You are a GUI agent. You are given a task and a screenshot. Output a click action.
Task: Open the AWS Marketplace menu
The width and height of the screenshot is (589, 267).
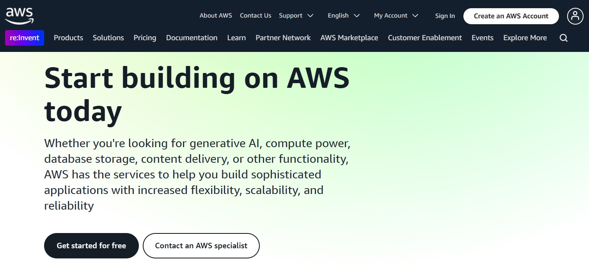(x=349, y=37)
